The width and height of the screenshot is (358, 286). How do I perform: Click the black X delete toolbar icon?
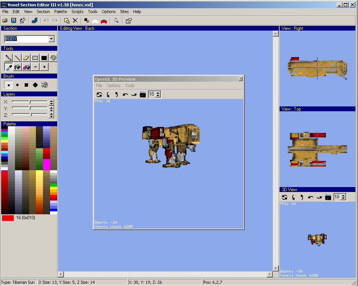click(75, 21)
